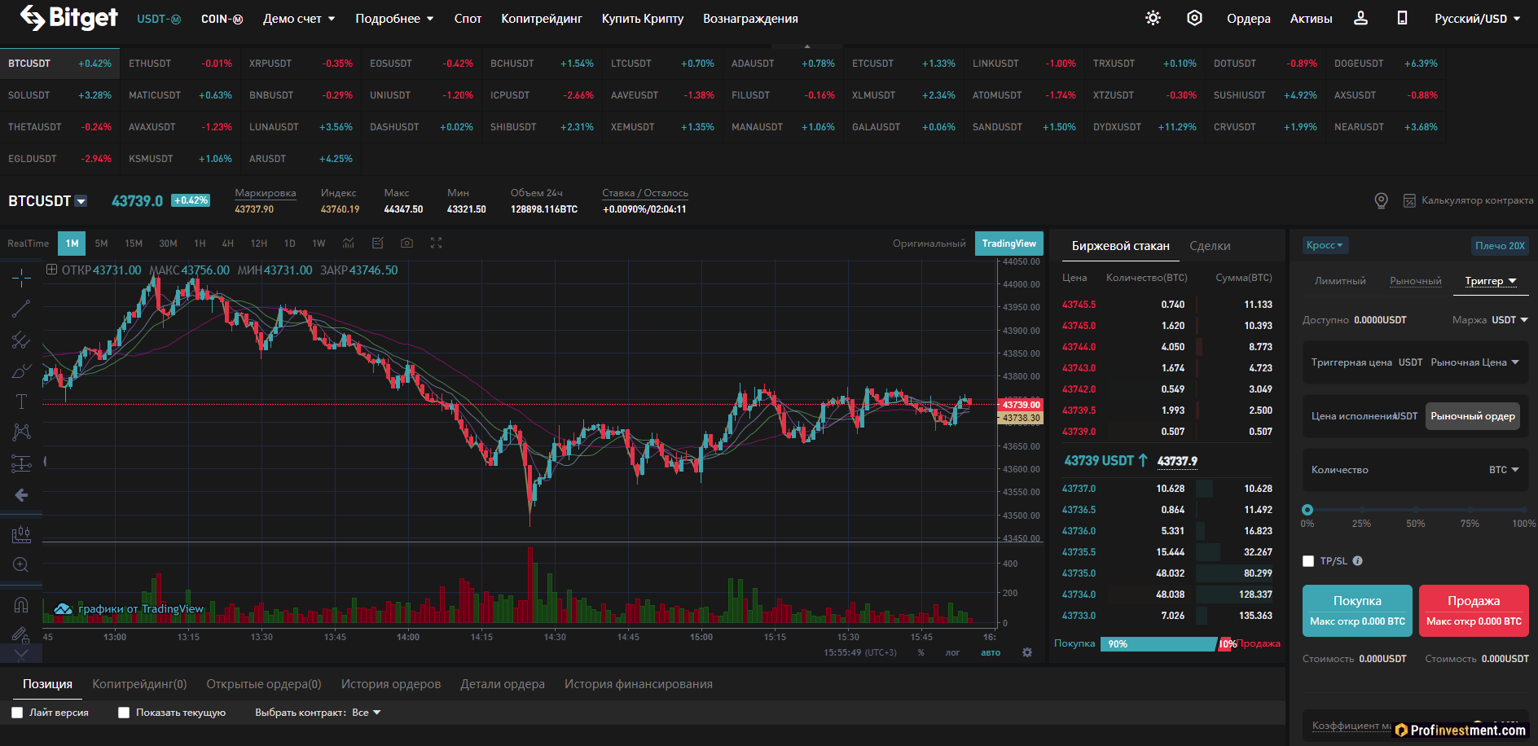Click the chart zoom-in magnifier tool

click(x=21, y=564)
